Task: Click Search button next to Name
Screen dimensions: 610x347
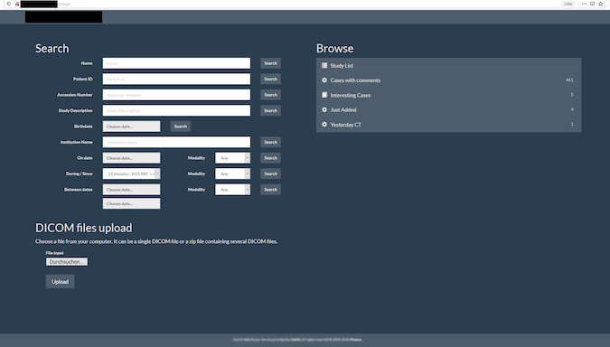Action: 271,63
